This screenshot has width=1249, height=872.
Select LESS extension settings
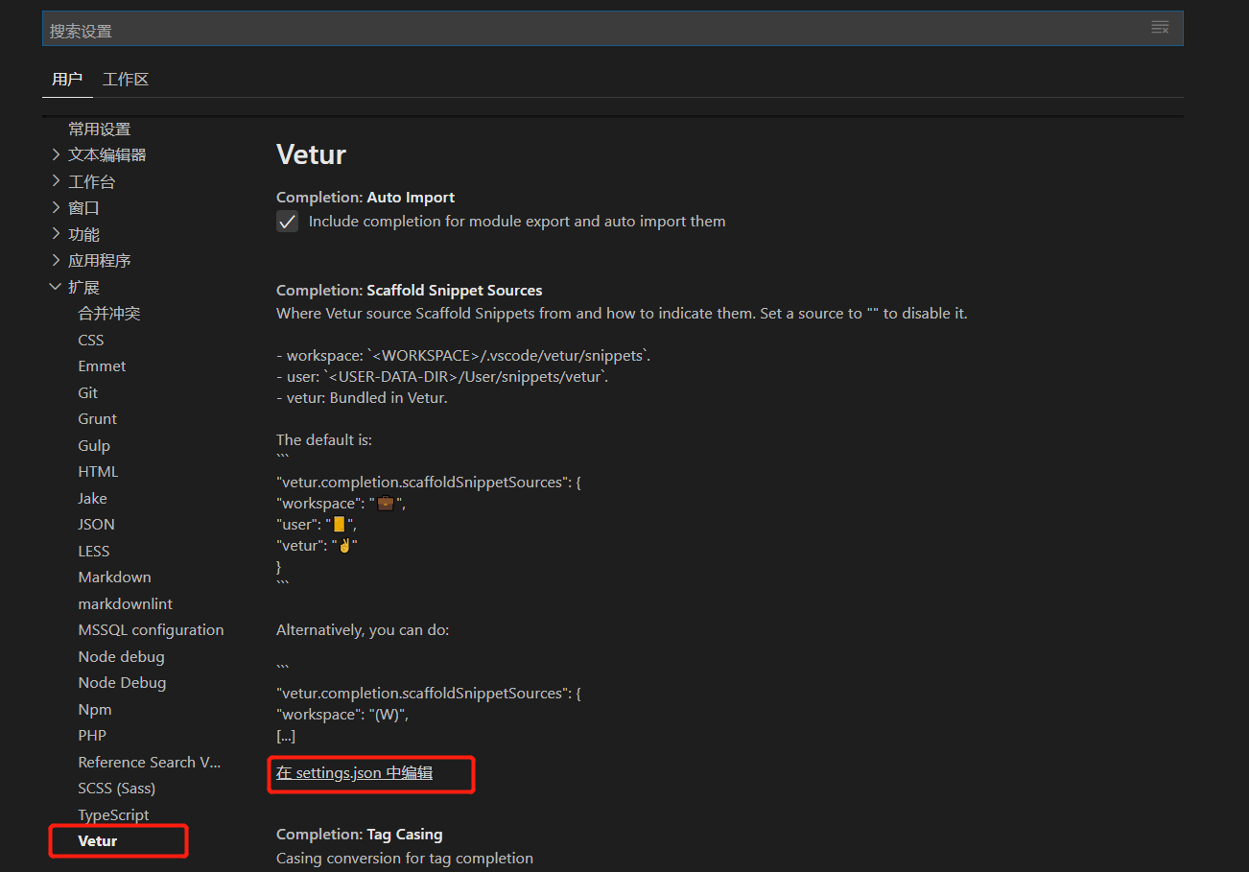(x=94, y=551)
